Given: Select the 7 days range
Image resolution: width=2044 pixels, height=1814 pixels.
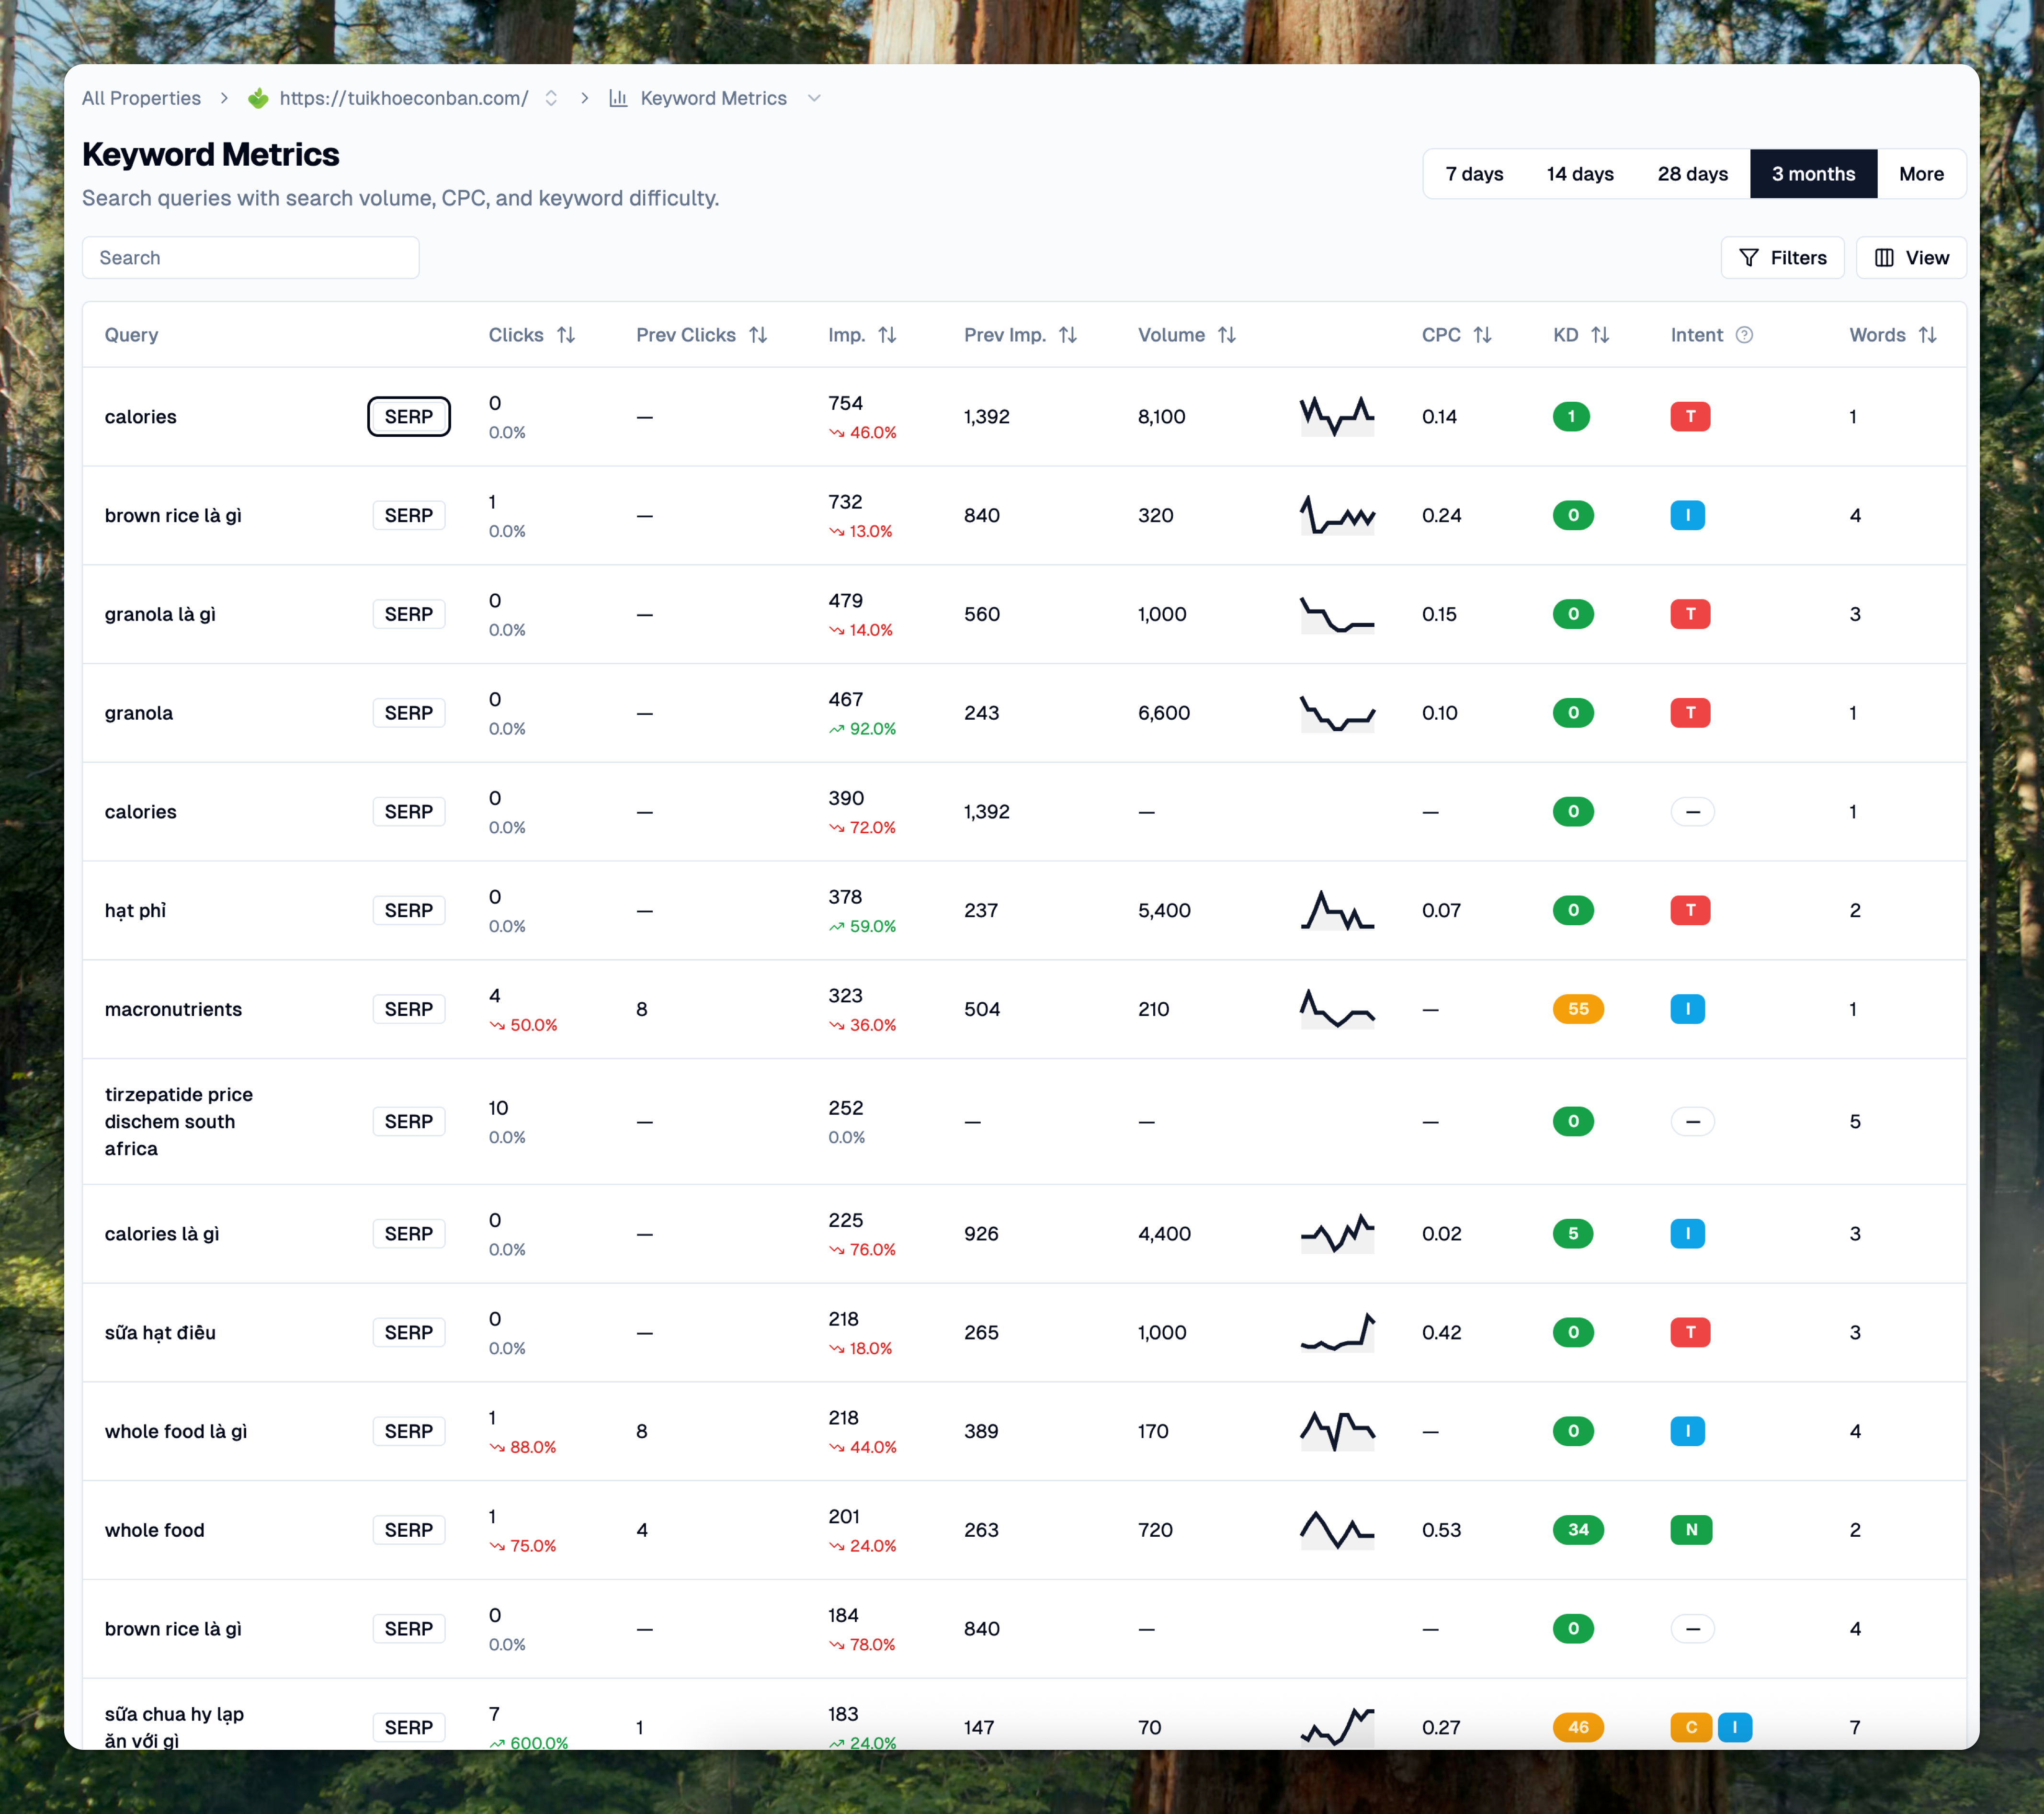Looking at the screenshot, I should 1474,174.
